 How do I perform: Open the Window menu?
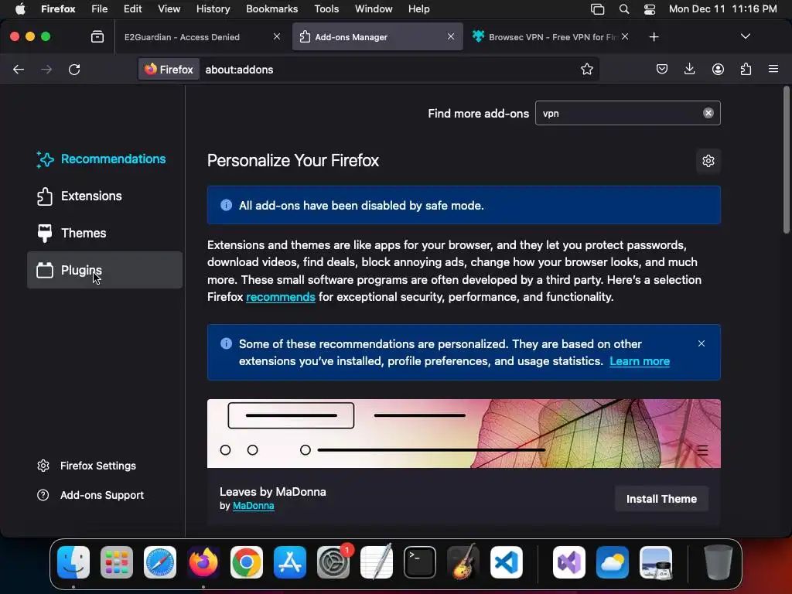pyautogui.click(x=374, y=9)
